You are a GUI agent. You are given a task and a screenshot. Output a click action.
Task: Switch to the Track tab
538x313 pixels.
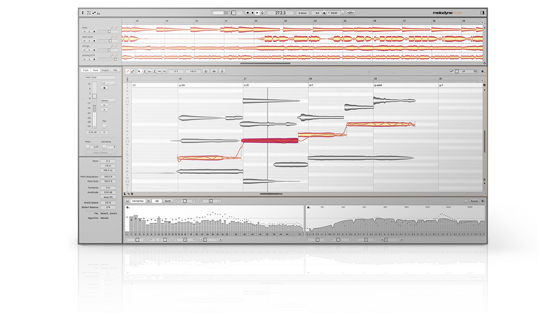[x=86, y=70]
